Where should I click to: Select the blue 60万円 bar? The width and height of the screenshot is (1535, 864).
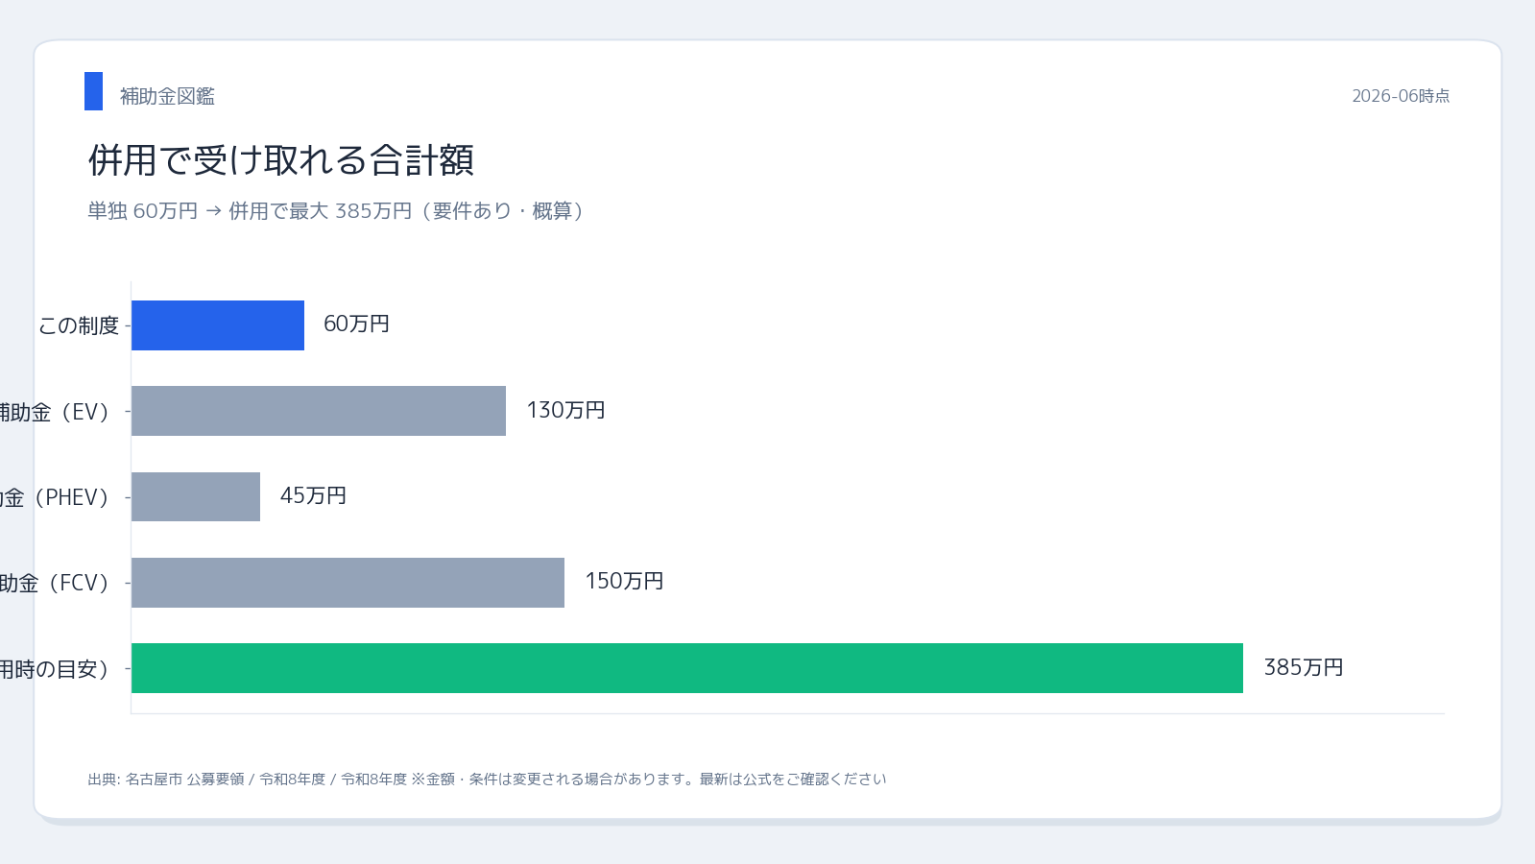[x=218, y=325]
